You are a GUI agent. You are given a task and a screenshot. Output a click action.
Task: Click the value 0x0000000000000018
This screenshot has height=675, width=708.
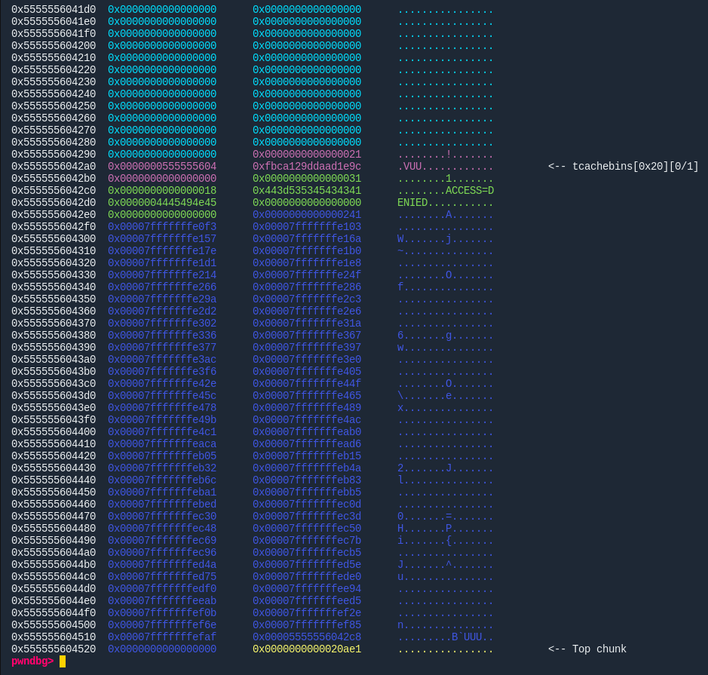(x=162, y=191)
